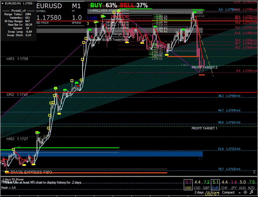Click the Swap Short value 0.24

[28, 35]
